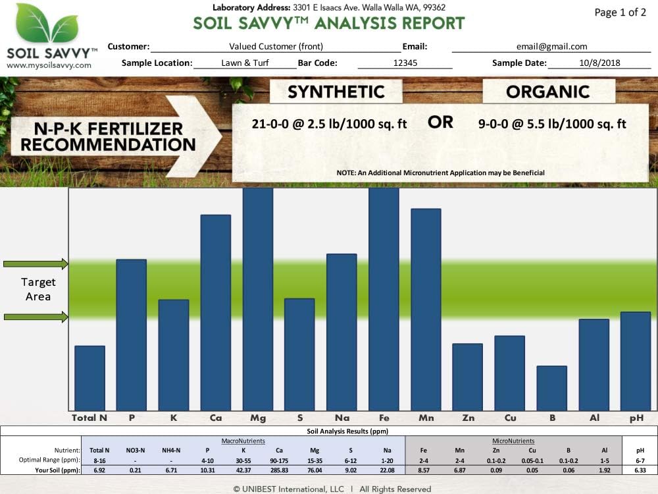Click the Cu bar in the chart

click(x=509, y=373)
